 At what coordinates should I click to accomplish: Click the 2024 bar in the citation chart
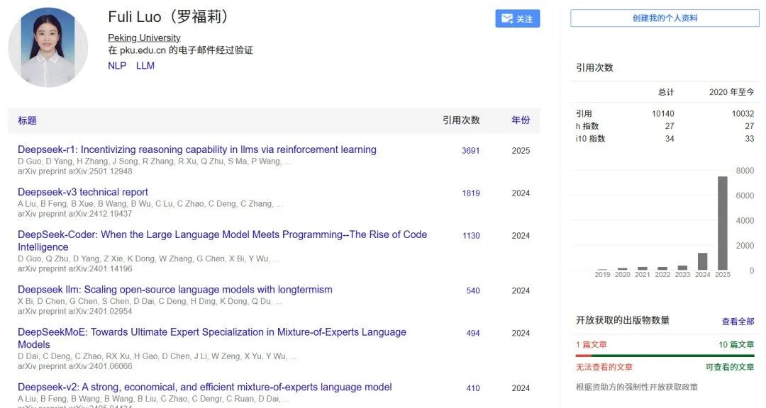pyautogui.click(x=702, y=261)
